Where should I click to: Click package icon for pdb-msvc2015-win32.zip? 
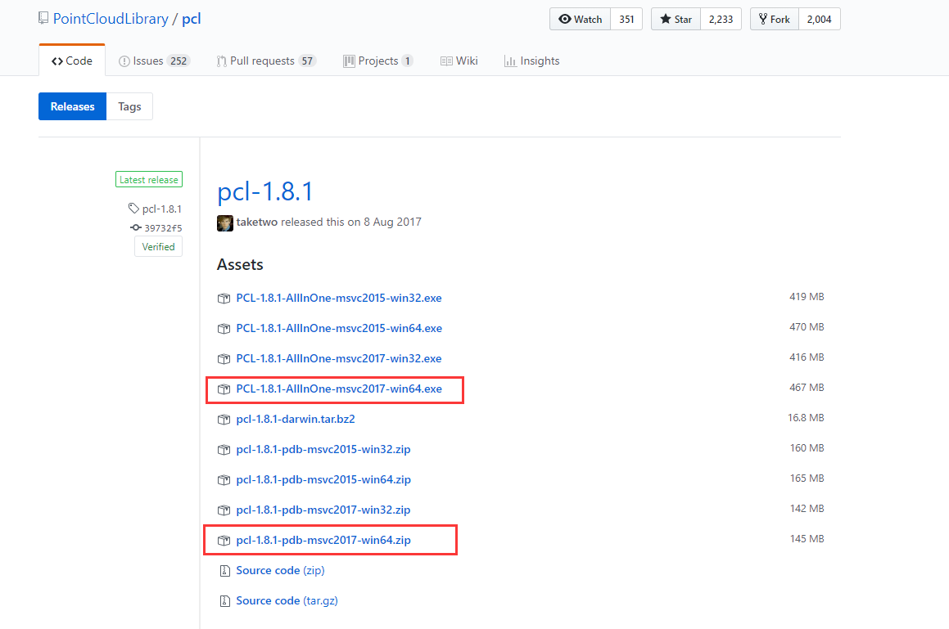coord(224,449)
